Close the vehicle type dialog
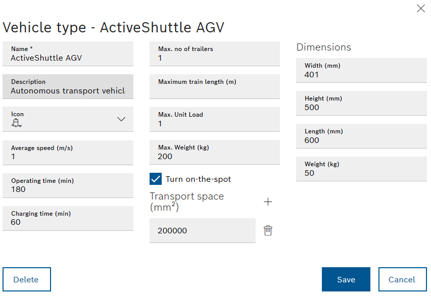The image size is (431, 296). (x=420, y=8)
